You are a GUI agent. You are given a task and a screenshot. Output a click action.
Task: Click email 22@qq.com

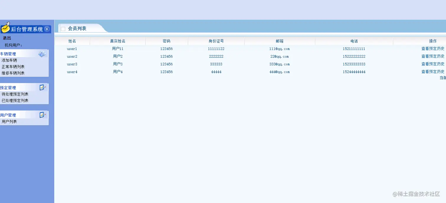point(280,56)
